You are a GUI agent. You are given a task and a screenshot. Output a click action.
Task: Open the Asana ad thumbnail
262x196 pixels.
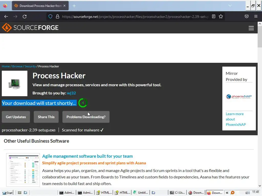[23, 170]
